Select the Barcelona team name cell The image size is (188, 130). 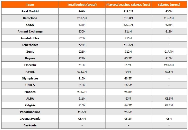point(30,18)
